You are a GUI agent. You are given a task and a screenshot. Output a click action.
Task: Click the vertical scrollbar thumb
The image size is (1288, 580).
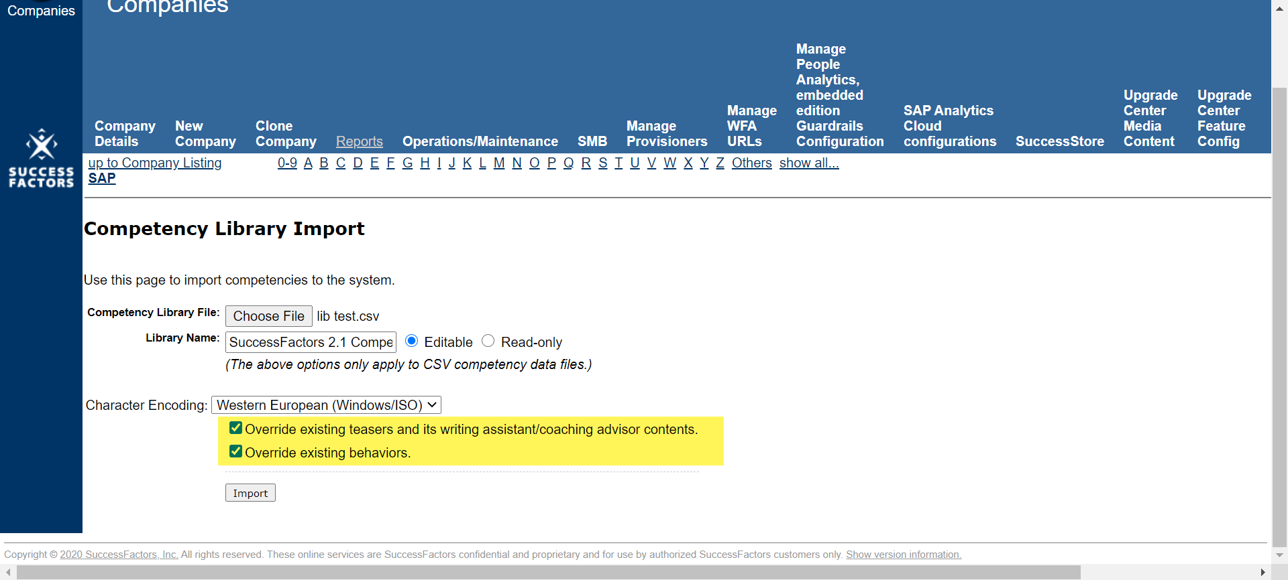pos(1279,317)
